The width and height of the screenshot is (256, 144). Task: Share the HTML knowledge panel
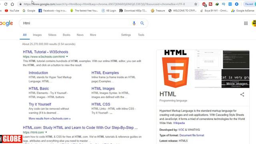pos(242,94)
